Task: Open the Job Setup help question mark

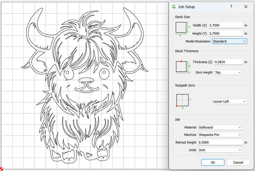Action: tap(231, 7)
